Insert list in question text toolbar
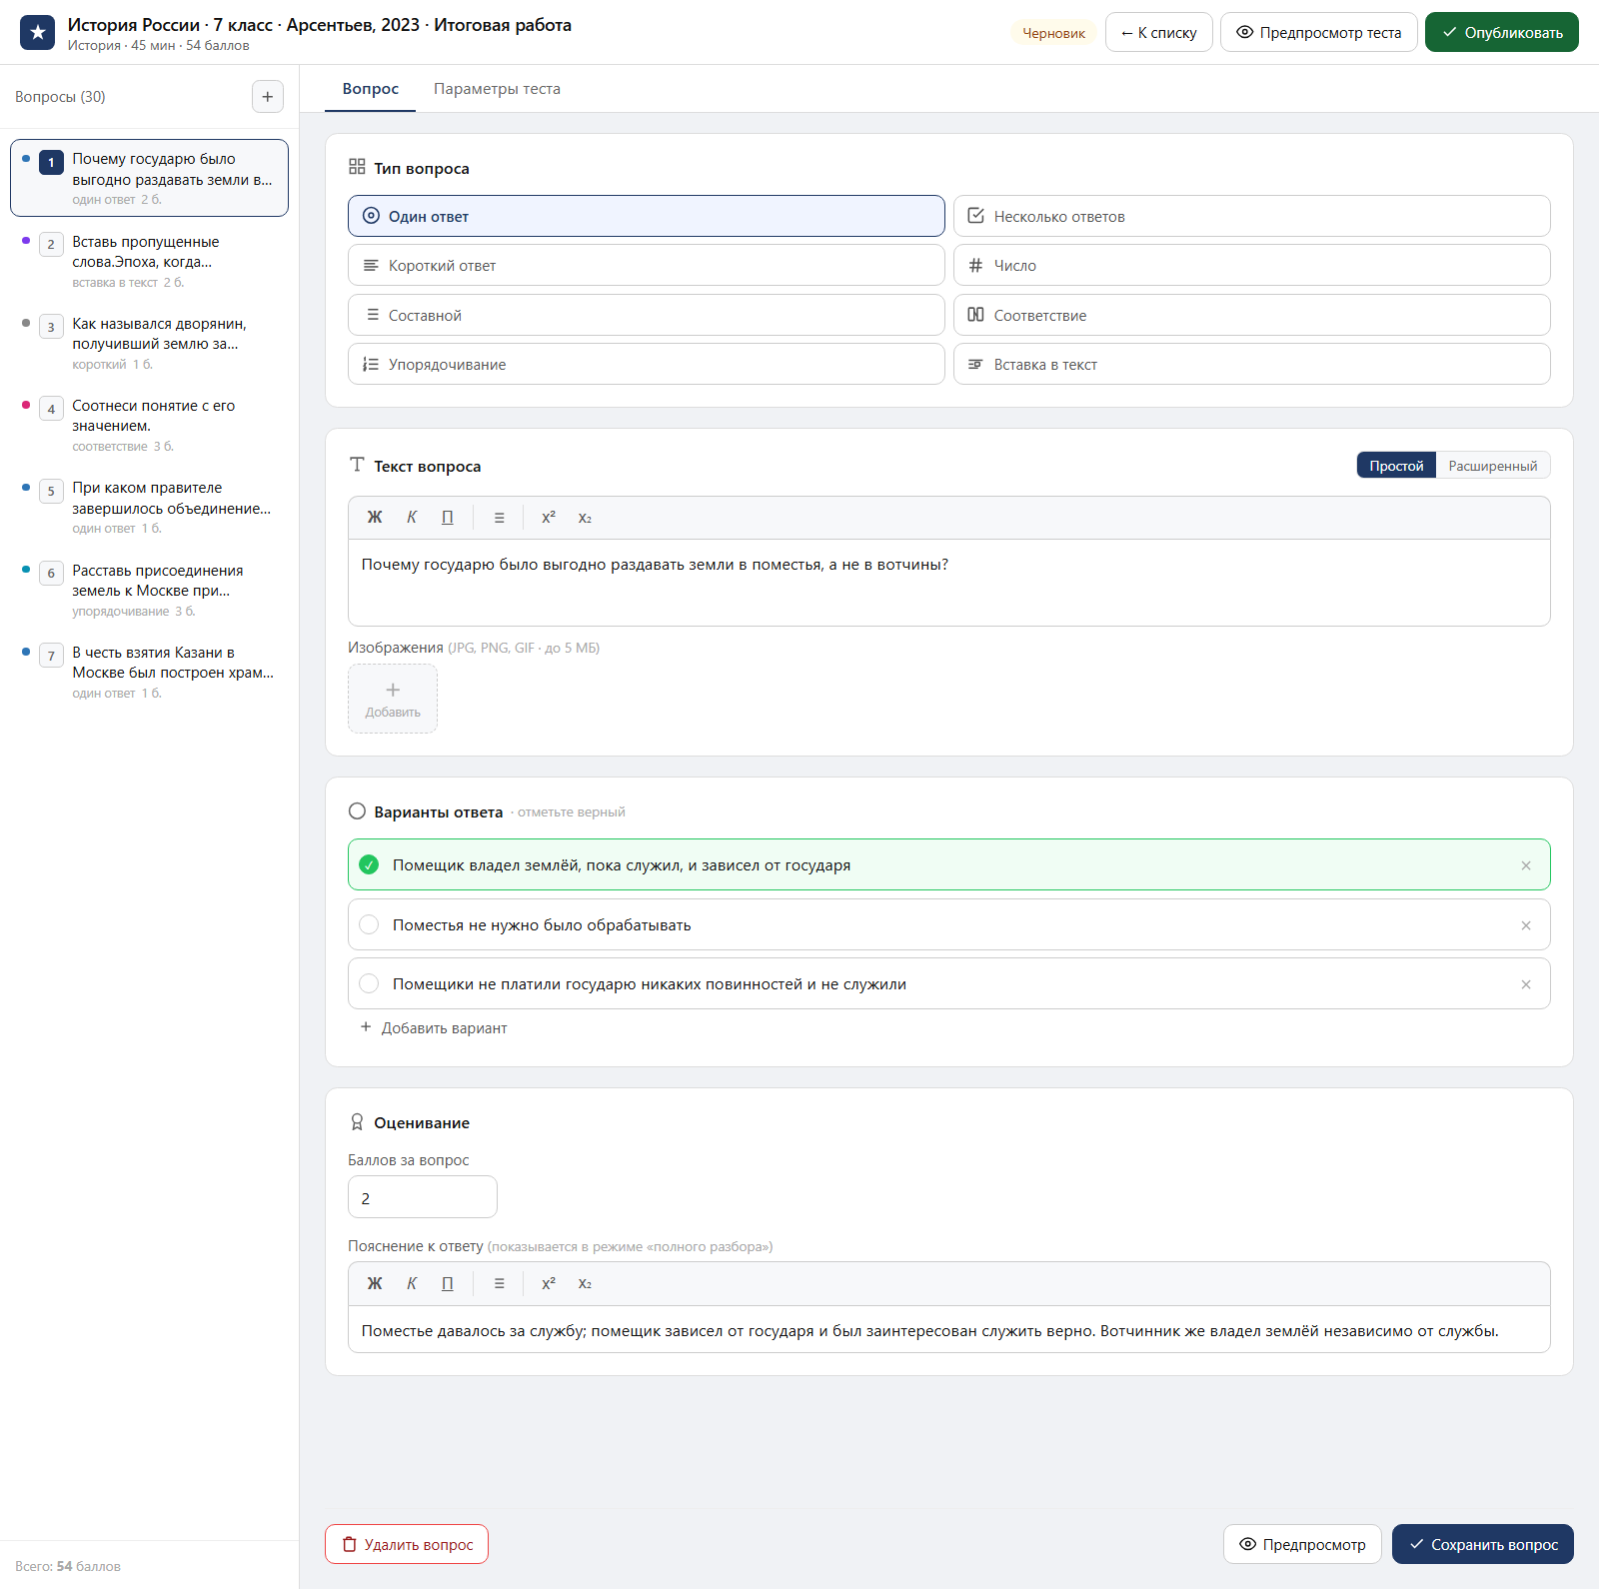 (499, 518)
